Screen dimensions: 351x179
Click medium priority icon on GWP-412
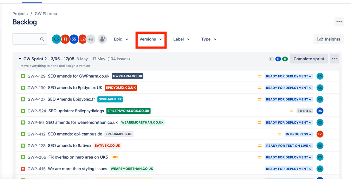tap(279, 134)
